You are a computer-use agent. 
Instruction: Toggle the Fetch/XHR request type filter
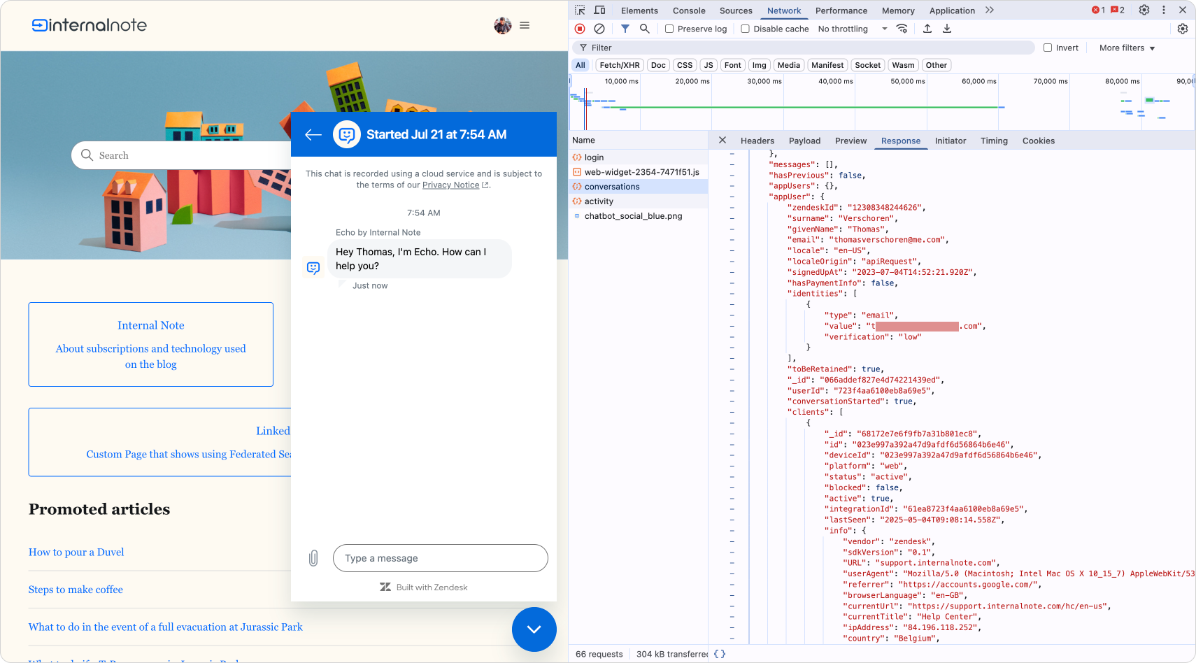620,65
